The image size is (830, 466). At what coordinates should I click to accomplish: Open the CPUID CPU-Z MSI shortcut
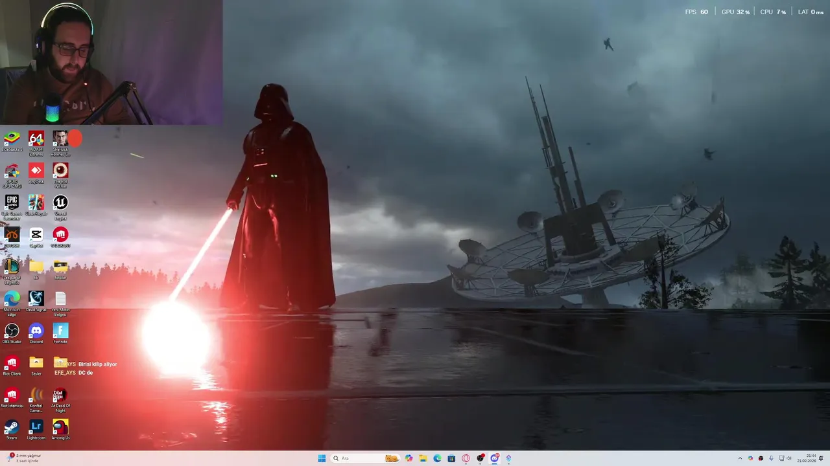[12, 175]
